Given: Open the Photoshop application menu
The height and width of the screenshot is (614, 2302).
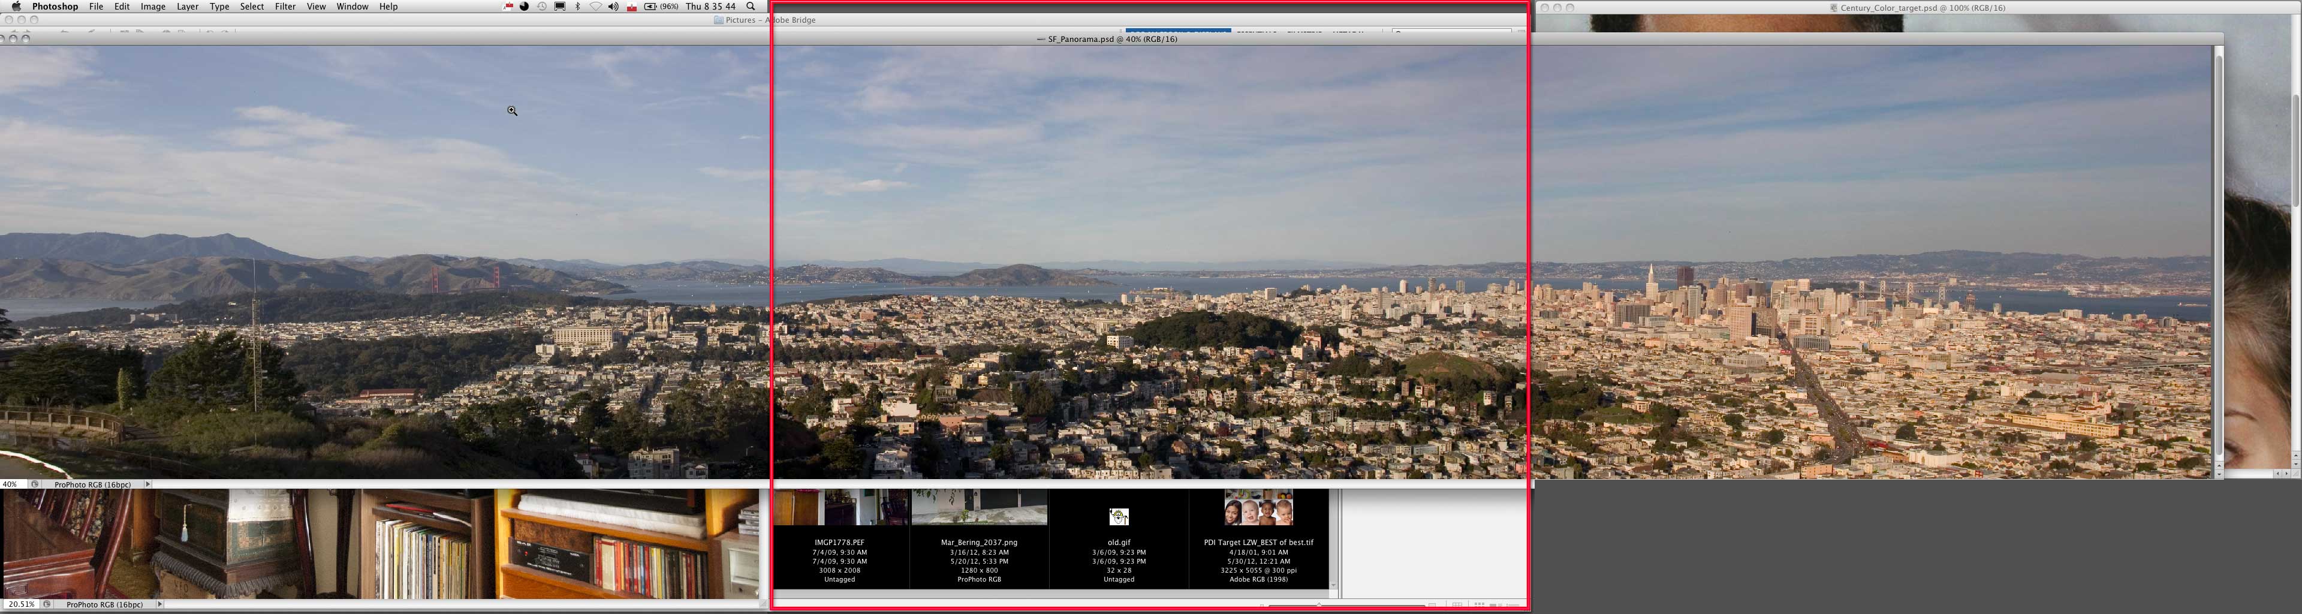Looking at the screenshot, I should click(x=55, y=6).
